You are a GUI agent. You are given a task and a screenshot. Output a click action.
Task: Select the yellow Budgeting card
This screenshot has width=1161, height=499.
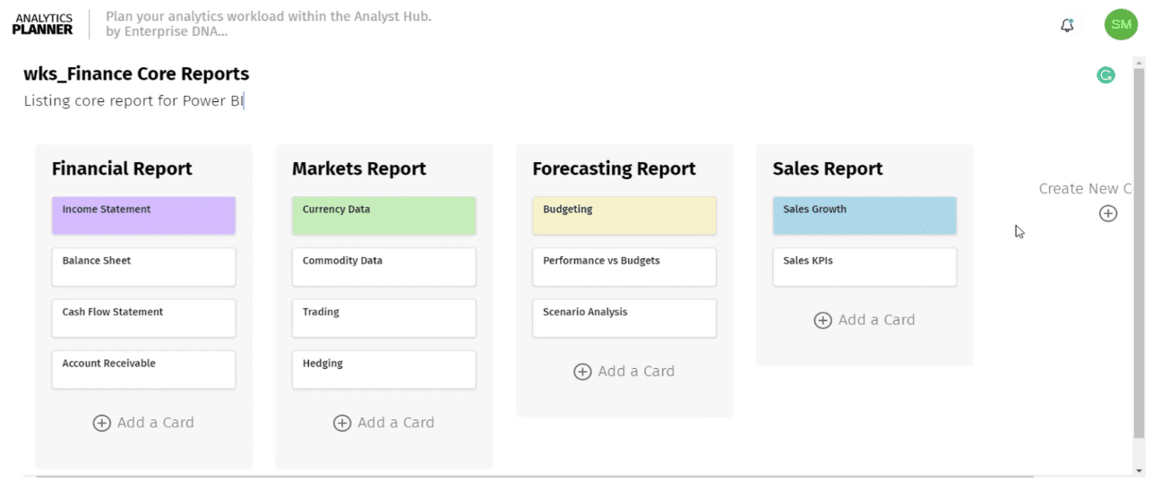click(x=624, y=216)
